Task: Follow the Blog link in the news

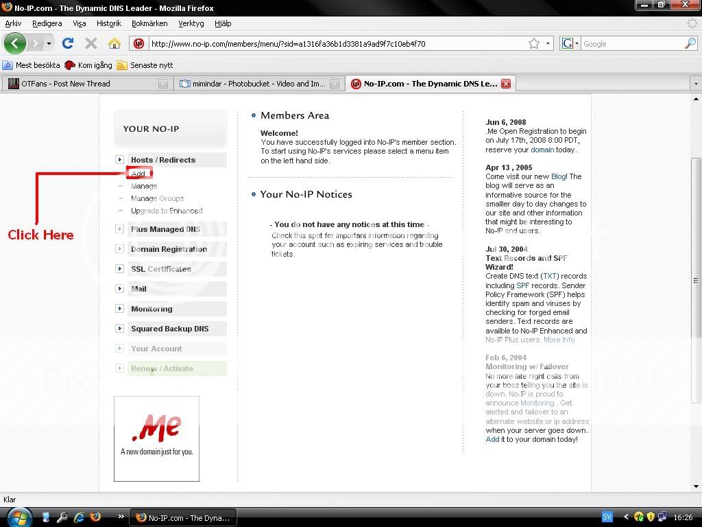Action: (559, 176)
